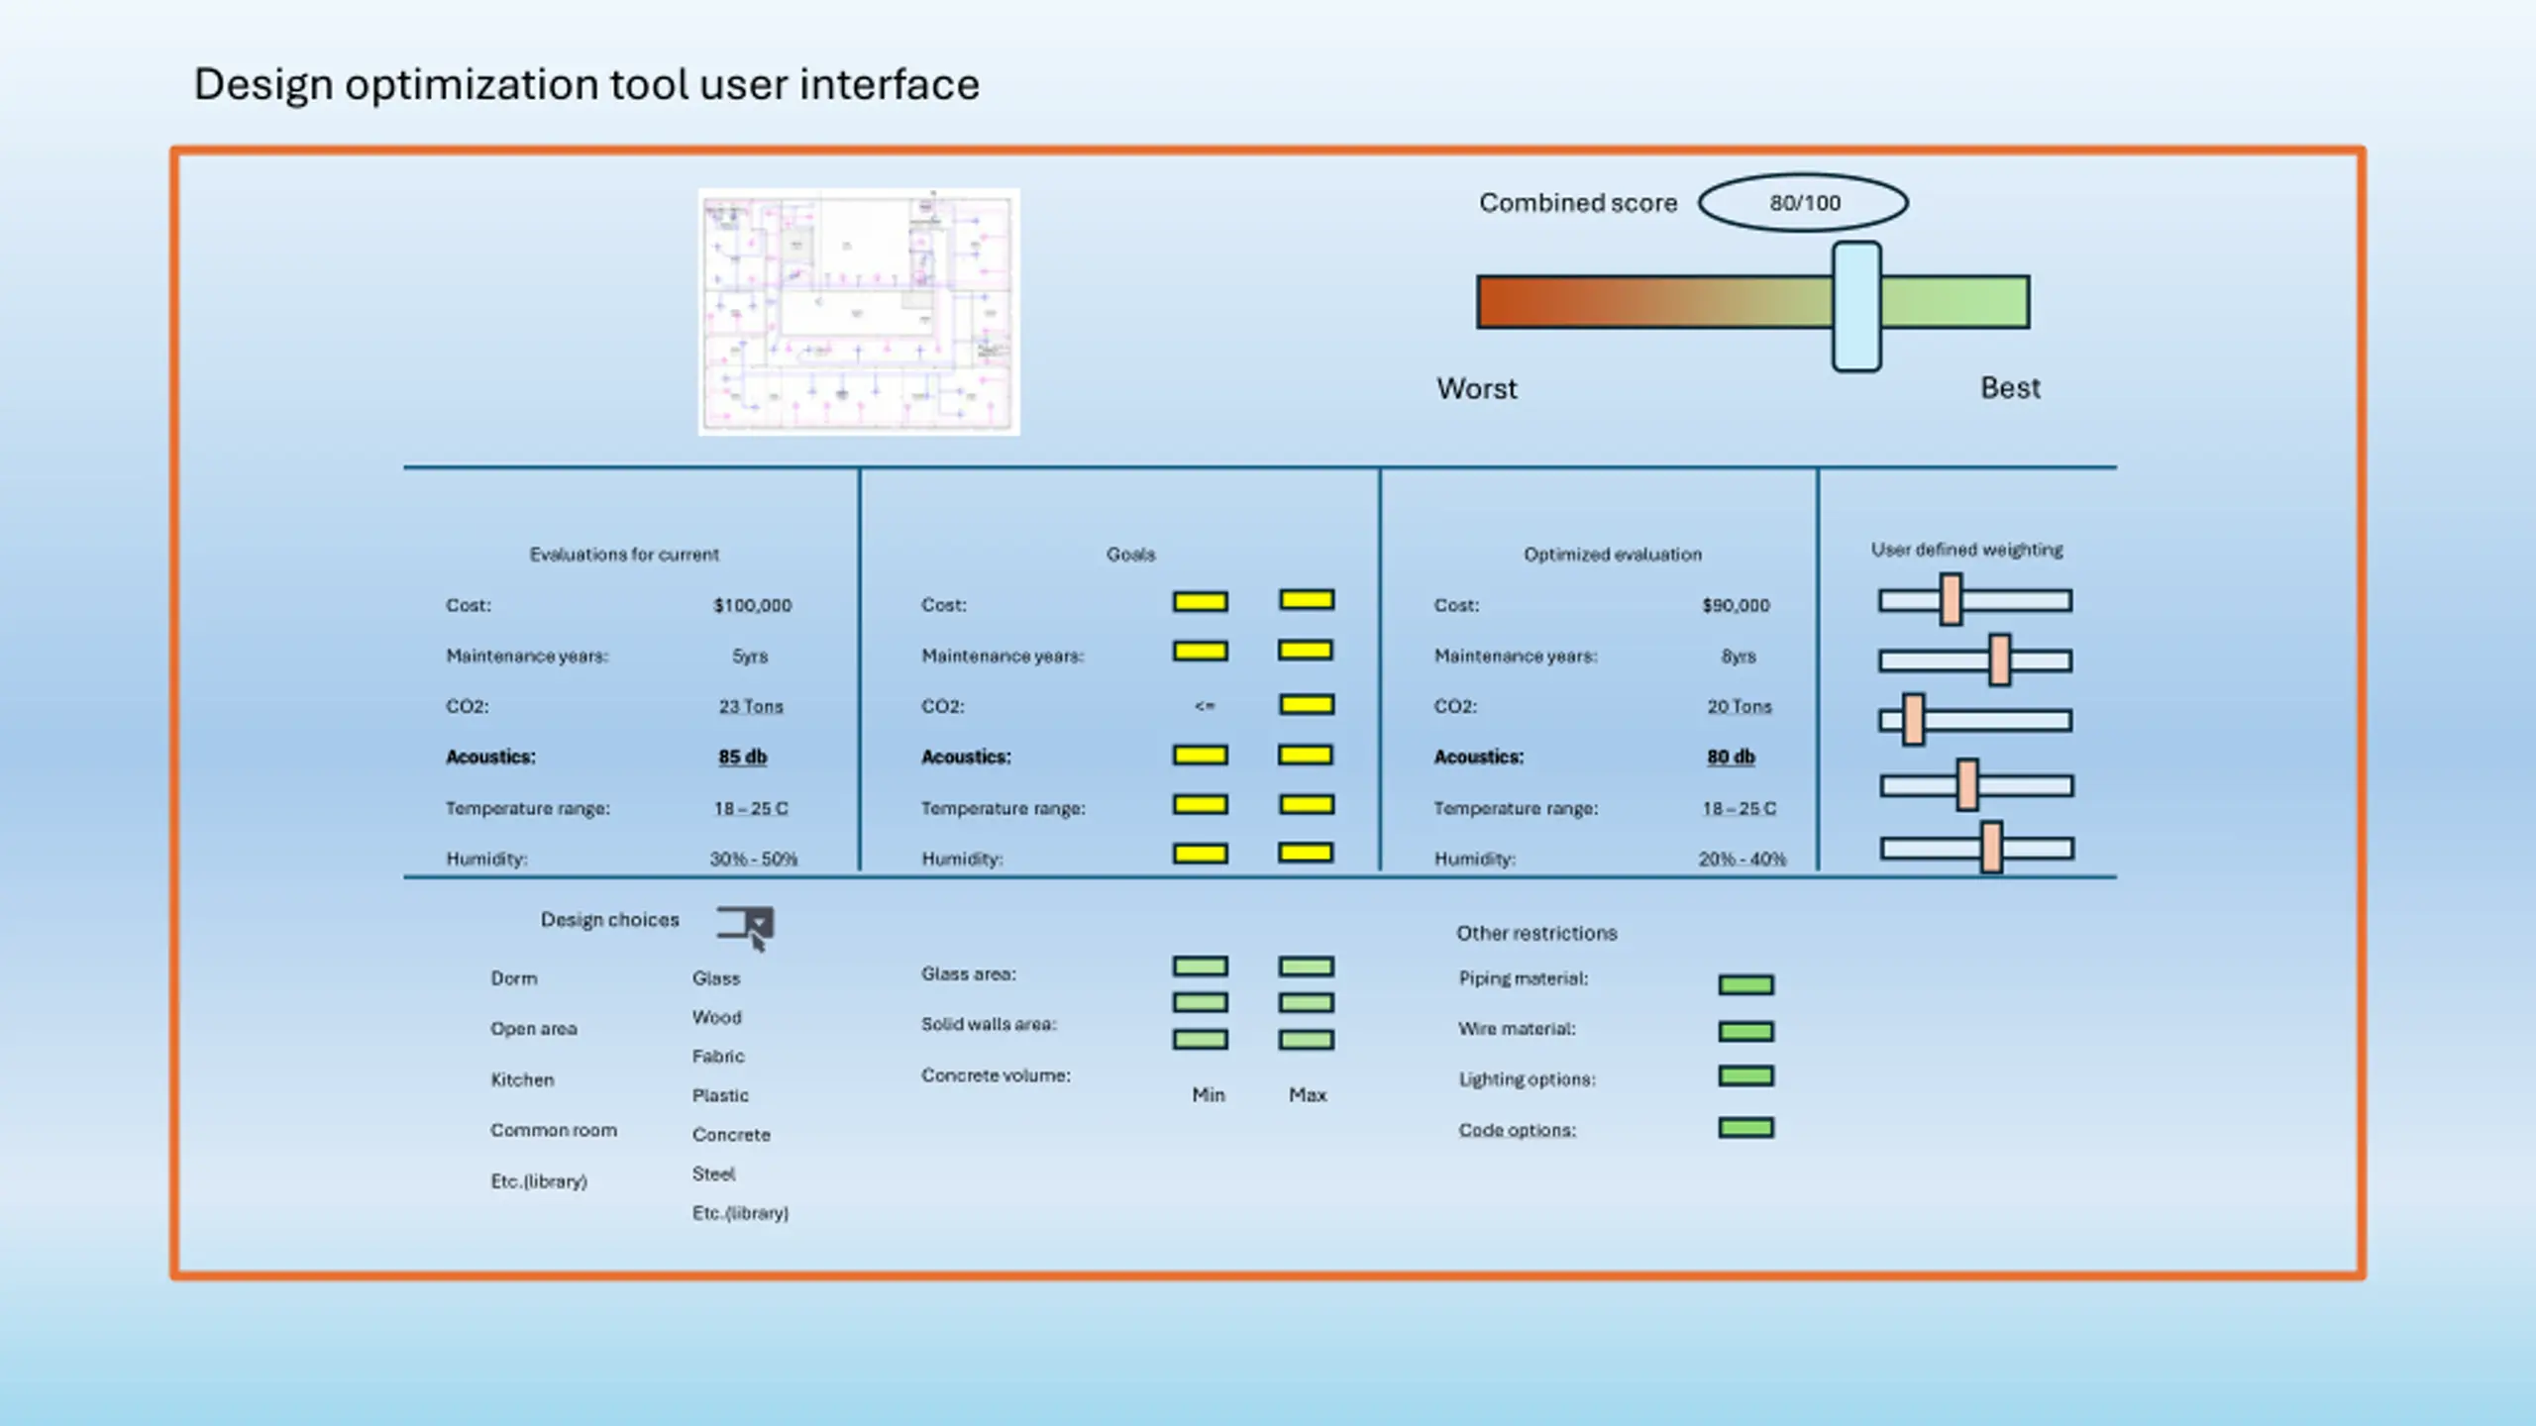Click the Temperature range goal minimum field
2536x1426 pixels.
(1201, 804)
